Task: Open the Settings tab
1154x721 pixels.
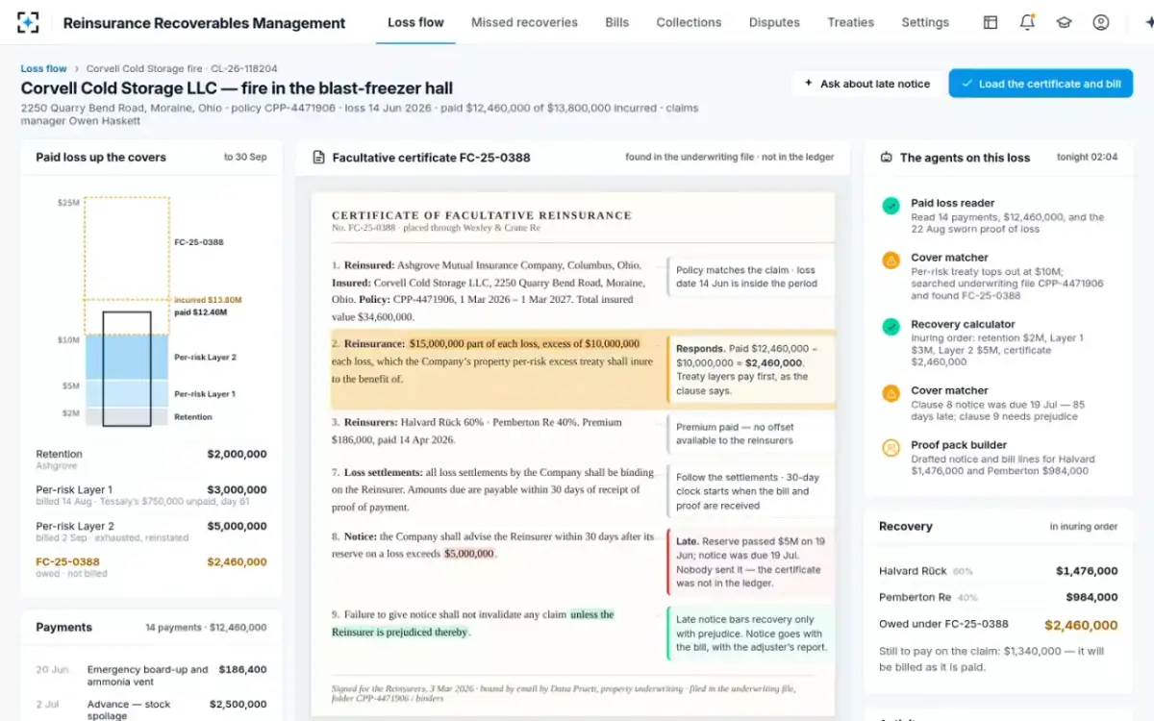Action: pyautogui.click(x=925, y=22)
